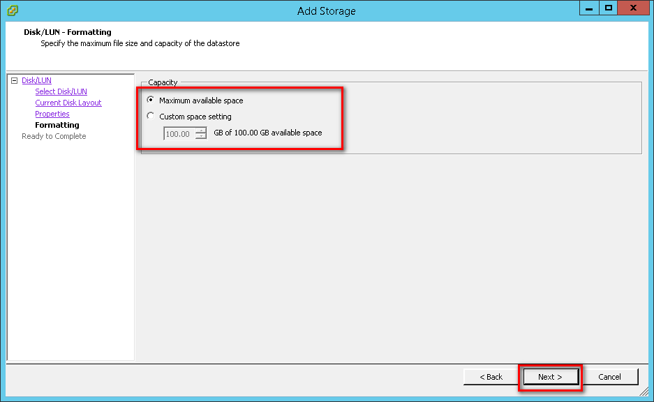
Task: Cancel the Add Storage wizard
Action: (x=609, y=377)
